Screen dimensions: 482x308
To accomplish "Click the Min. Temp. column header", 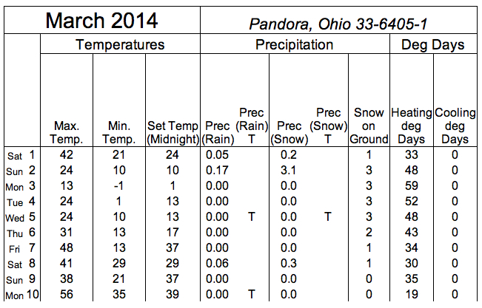I will (119, 132).
